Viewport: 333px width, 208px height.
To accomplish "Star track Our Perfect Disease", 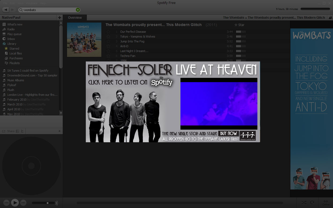I will tap(108, 32).
